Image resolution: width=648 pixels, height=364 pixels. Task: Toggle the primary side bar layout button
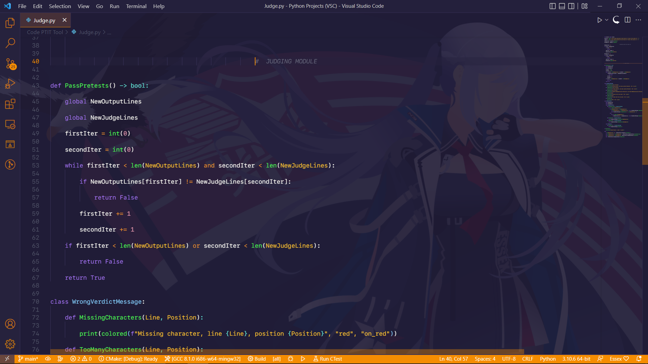(552, 6)
